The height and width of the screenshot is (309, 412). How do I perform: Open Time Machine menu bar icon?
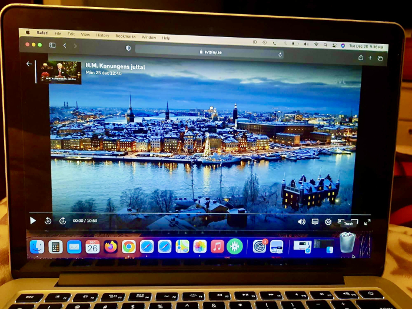pos(265,42)
